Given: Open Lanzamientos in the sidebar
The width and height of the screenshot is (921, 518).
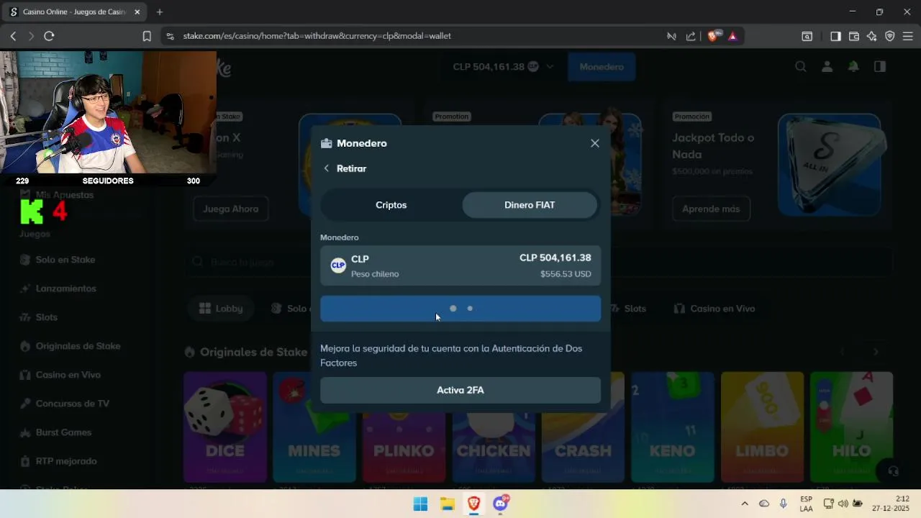Looking at the screenshot, I should pos(65,288).
